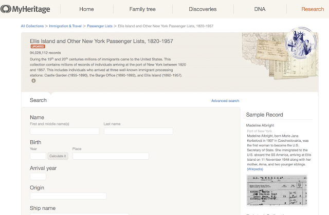329x215 pixels.
Task: Focus the Arrival year field
Action: [x=38, y=177]
